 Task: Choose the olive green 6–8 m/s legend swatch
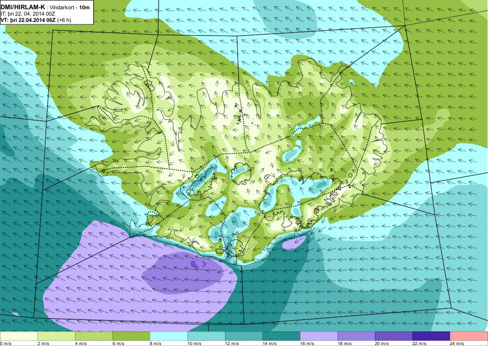(x=131, y=336)
